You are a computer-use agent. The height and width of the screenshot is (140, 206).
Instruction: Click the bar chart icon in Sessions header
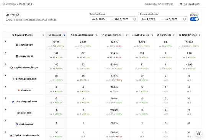[x=50, y=35]
